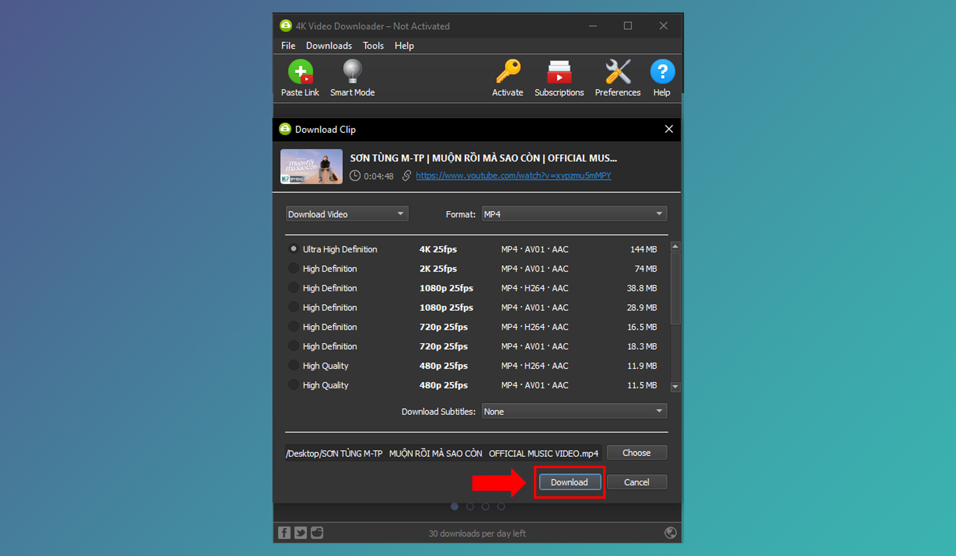Open the Activate key icon
This screenshot has width=956, height=556.
[x=508, y=72]
